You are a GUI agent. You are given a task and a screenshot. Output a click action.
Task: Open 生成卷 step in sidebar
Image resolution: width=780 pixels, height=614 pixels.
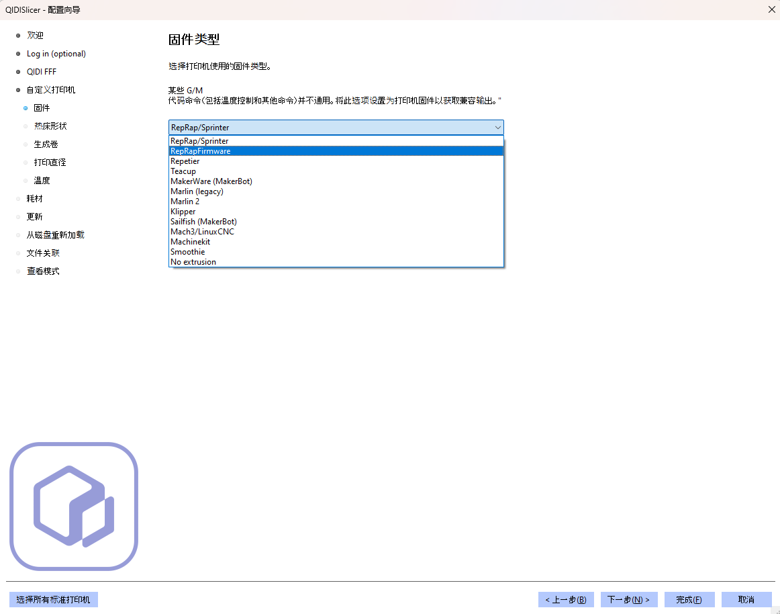click(x=46, y=144)
